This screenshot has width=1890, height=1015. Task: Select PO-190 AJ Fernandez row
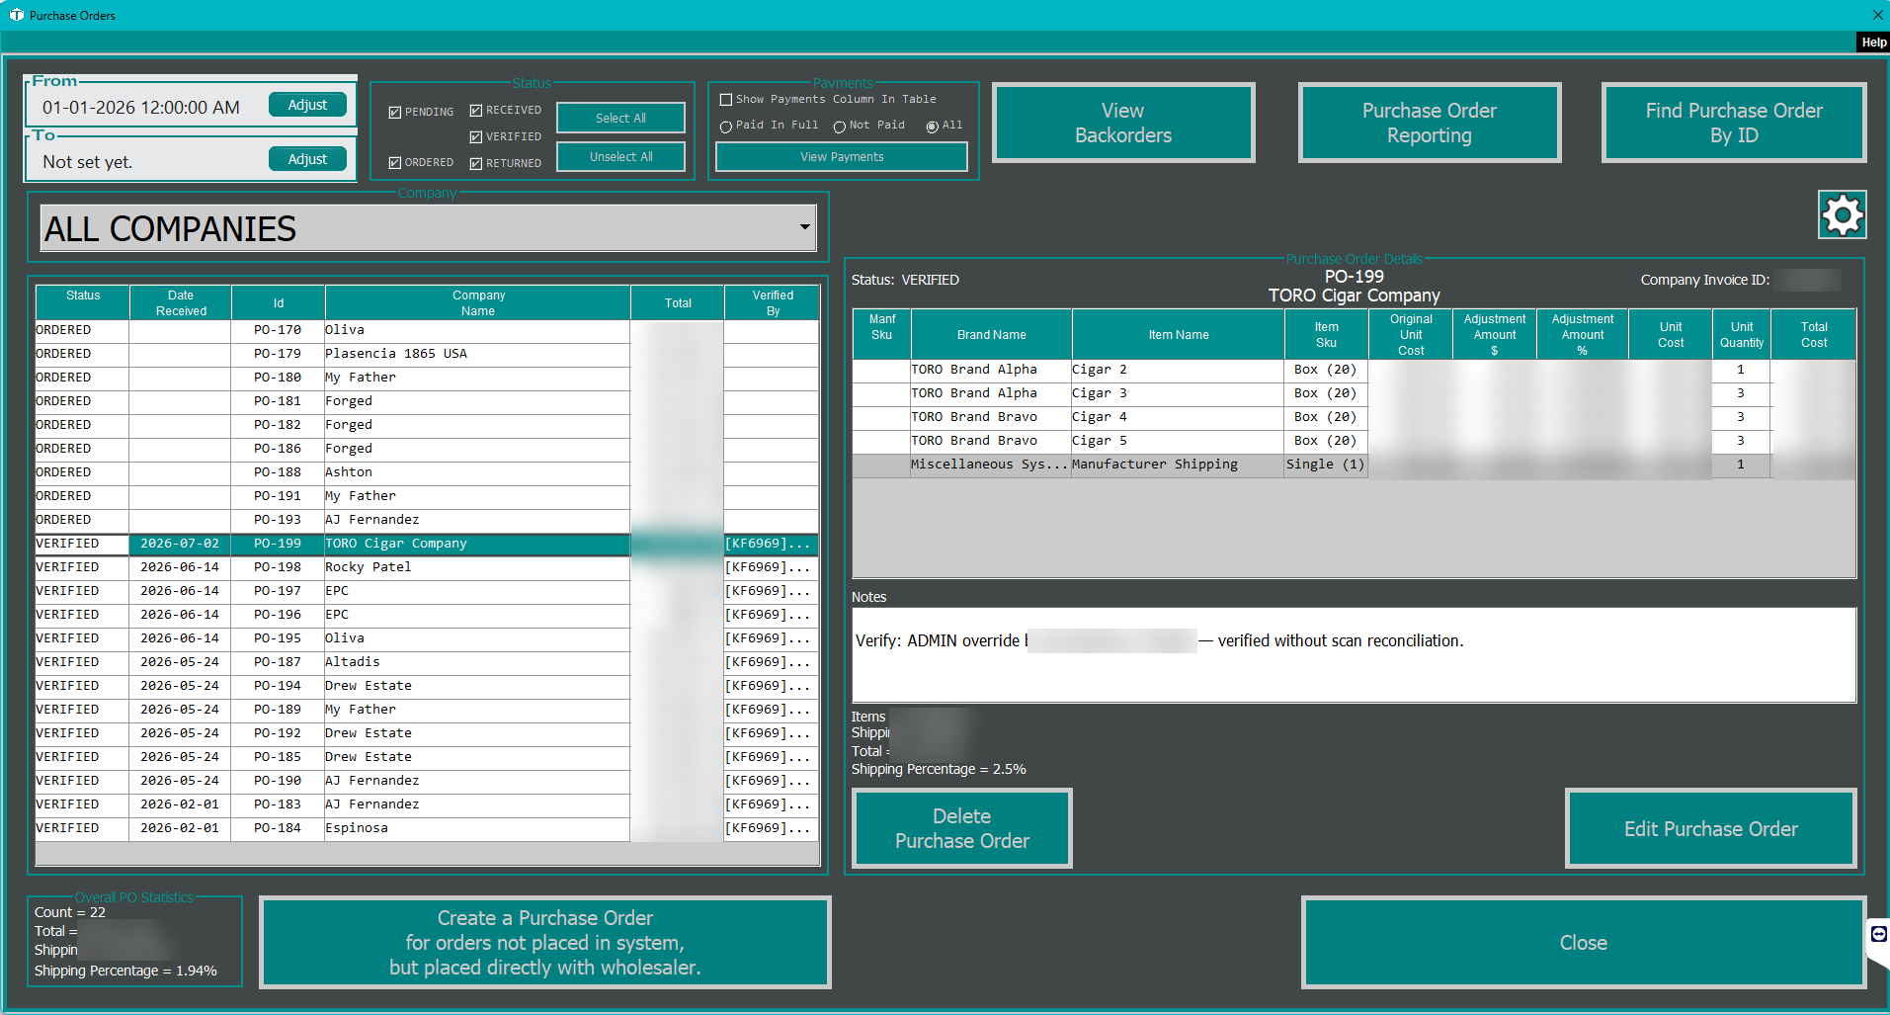[427, 781]
